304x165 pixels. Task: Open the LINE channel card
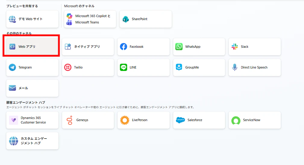[x=143, y=67]
